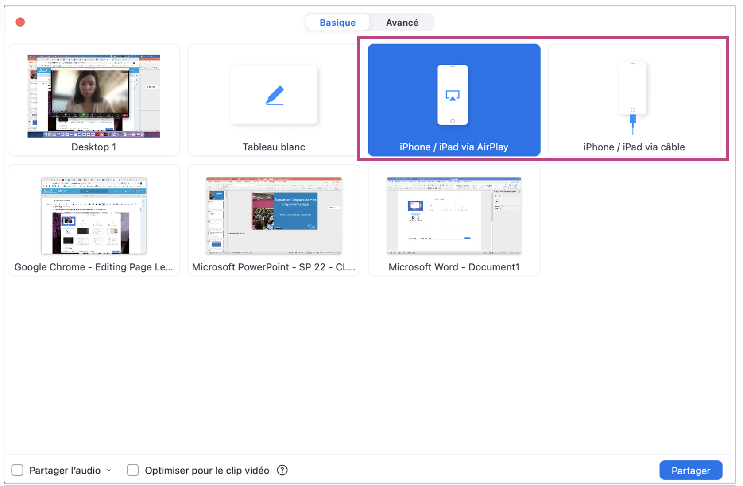Switch to the Basique tab

[337, 23]
